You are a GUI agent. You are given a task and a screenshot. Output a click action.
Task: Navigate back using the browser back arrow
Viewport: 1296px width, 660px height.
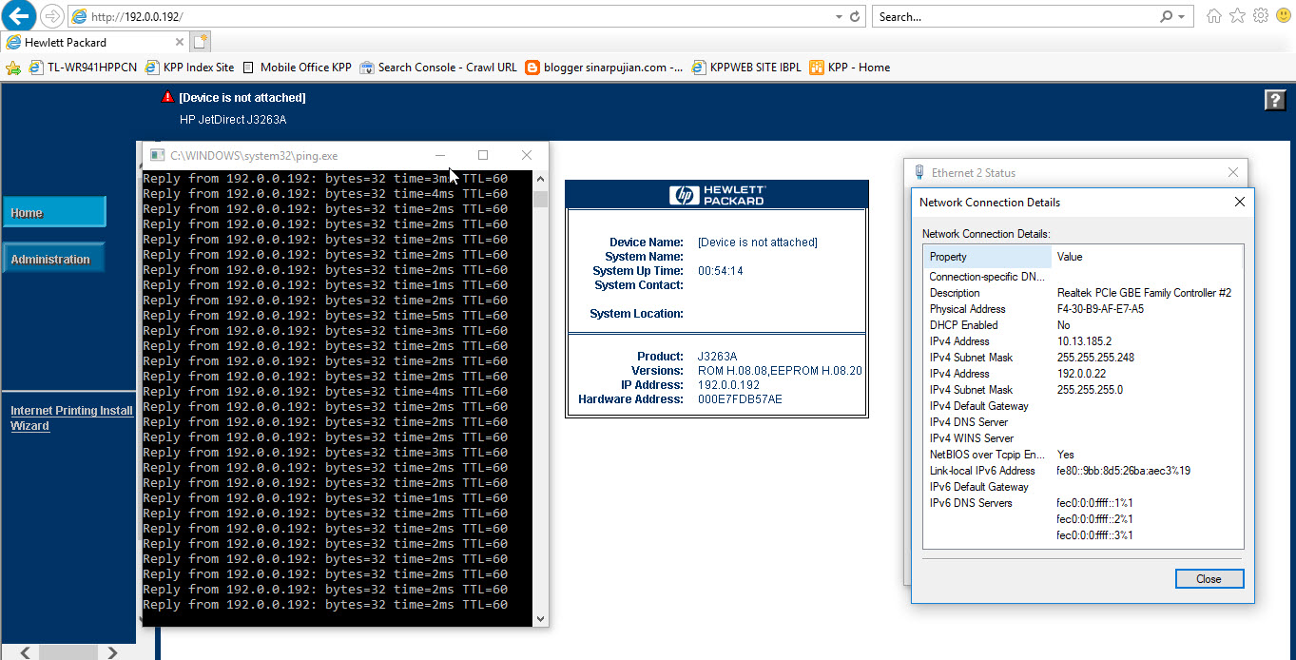pos(18,16)
